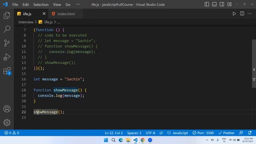Expand the hidden menu items ellipsis

pos(78,4)
